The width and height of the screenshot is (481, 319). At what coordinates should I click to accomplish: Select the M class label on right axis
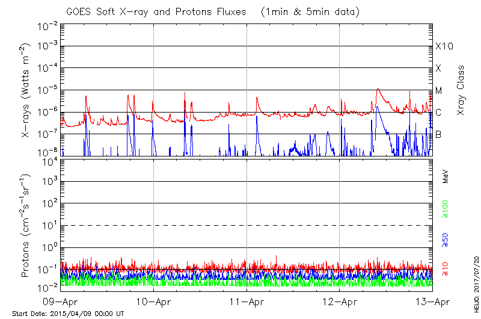[x=439, y=90]
